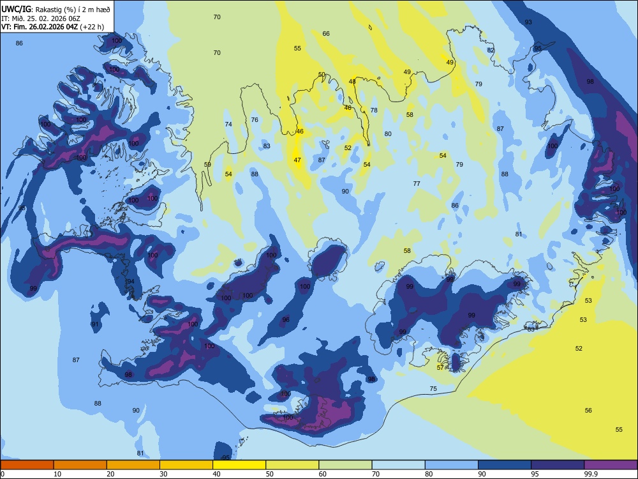Screen dimensions: 638x479
Task: Click the map value 50 at the coast
Action: 322,75
